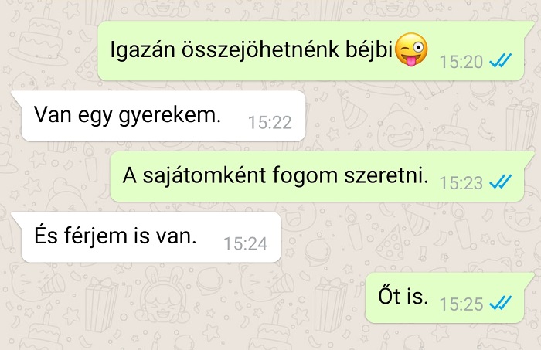Click the read checkmarks beside 15:23
The width and height of the screenshot is (541, 350).
tap(500, 182)
